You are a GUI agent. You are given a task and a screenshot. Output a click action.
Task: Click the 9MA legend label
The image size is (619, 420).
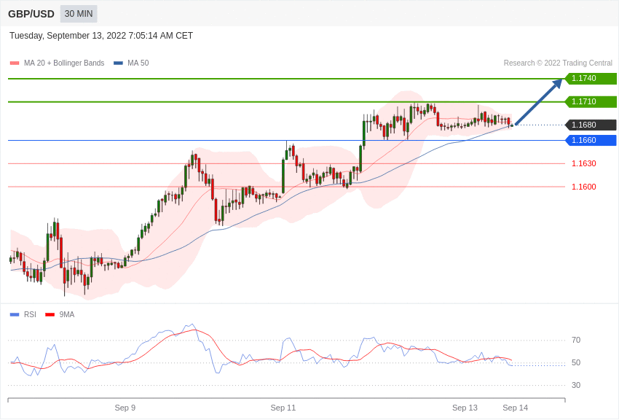[x=67, y=314]
